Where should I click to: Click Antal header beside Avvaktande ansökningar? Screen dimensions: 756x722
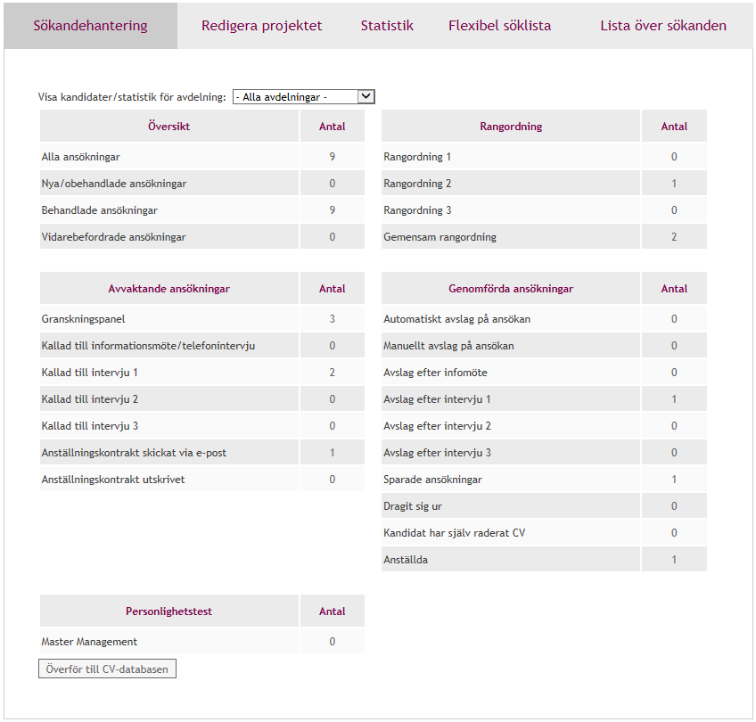(x=333, y=289)
